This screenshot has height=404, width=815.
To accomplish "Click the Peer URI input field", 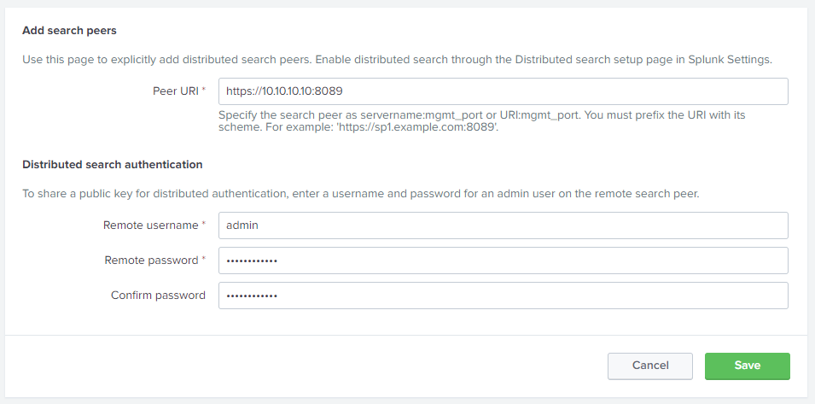I will 503,91.
